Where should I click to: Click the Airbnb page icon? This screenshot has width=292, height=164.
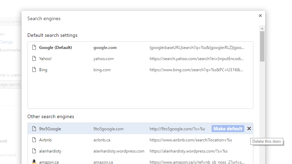click(x=34, y=140)
